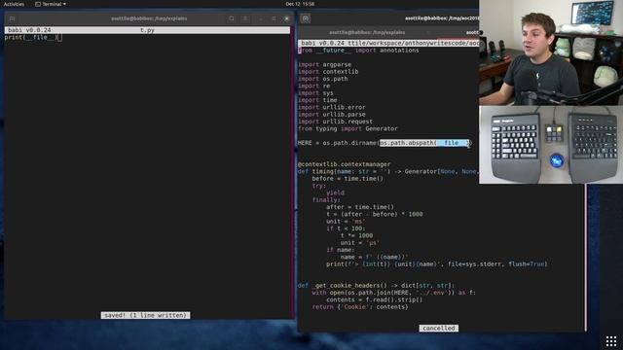Screen dimensions: 623x350
Task: Open the Activities overview
Action: click(x=14, y=4)
